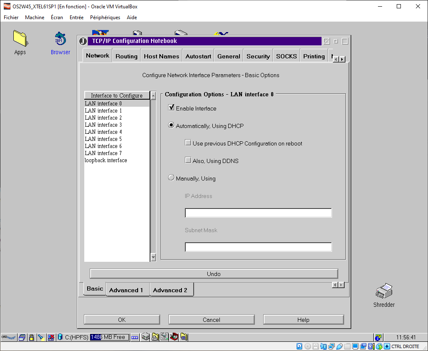Select the Manually, Using radio button
428x351 pixels.
point(171,178)
